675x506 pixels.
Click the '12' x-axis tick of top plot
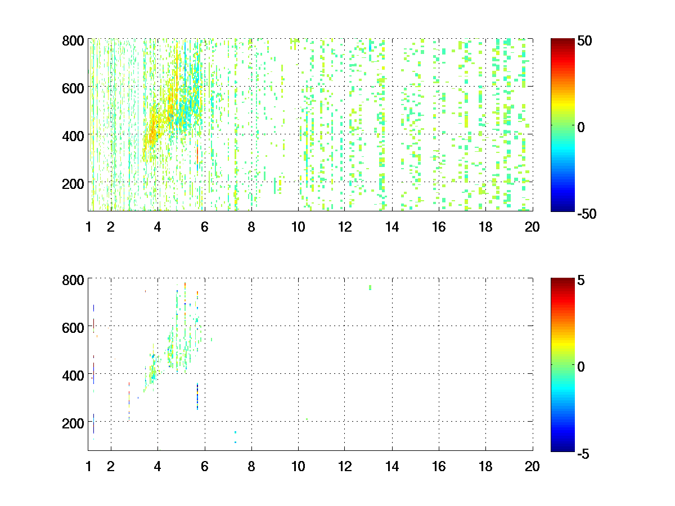345,227
